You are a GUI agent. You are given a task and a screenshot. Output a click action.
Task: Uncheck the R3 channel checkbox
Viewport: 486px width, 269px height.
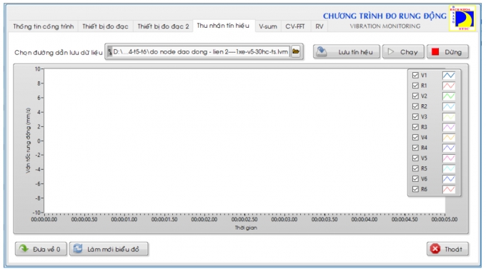pyautogui.click(x=415, y=127)
